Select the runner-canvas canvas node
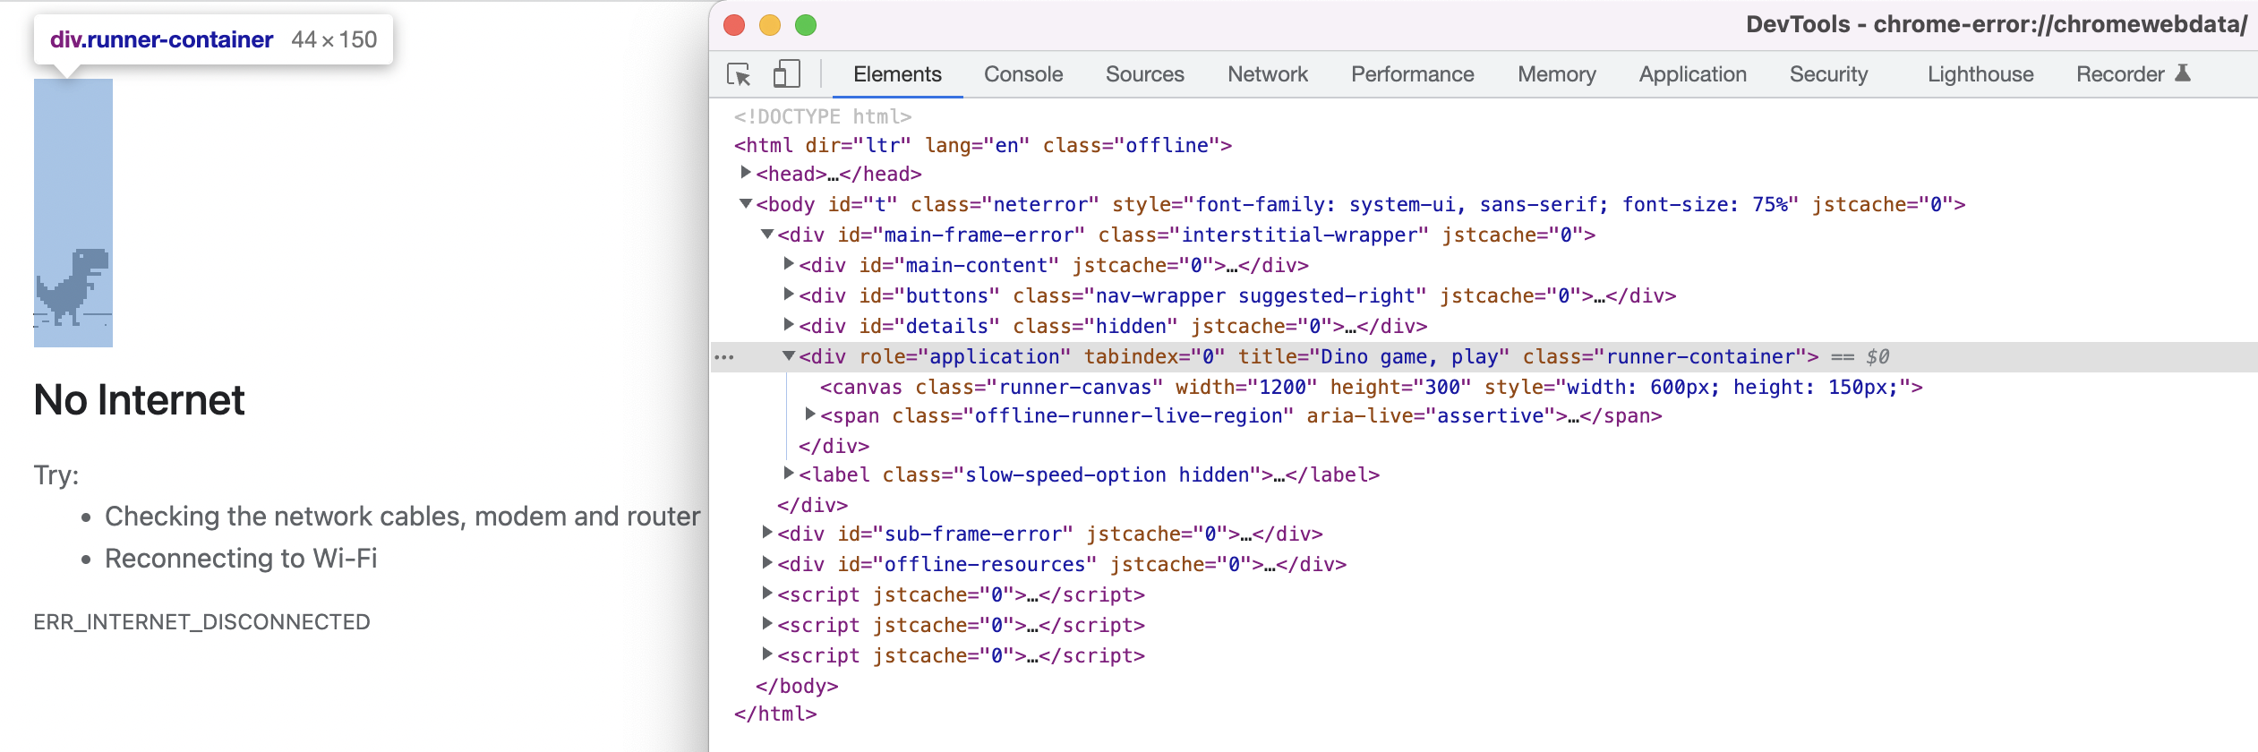This screenshot has height=752, width=2258. pos(1371,387)
